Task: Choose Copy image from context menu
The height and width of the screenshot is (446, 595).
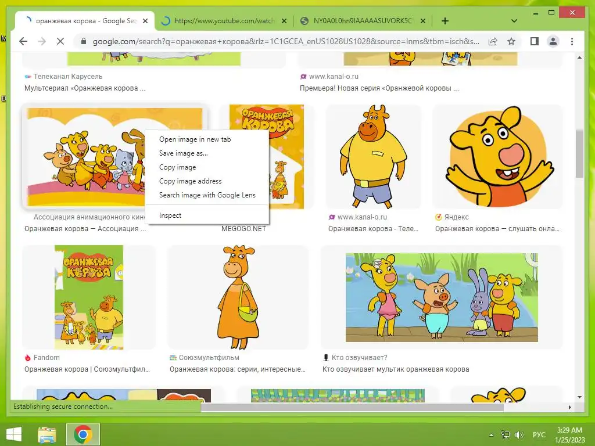Action: pyautogui.click(x=178, y=167)
